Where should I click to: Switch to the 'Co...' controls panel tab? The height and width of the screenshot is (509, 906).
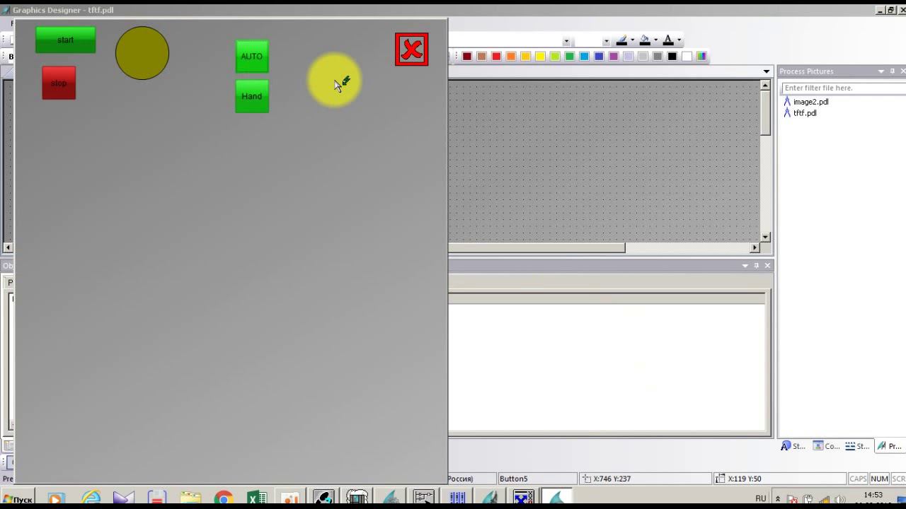point(826,446)
